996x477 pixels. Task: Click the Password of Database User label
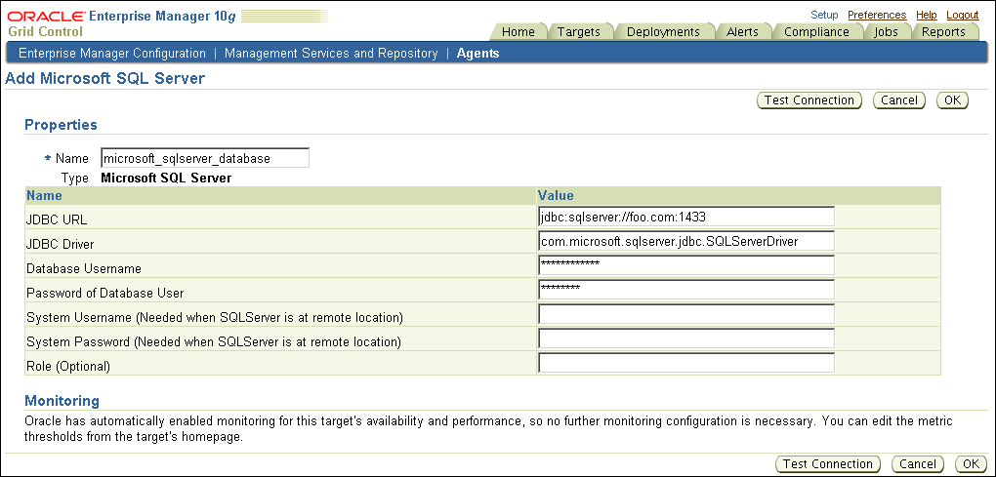pyautogui.click(x=104, y=293)
